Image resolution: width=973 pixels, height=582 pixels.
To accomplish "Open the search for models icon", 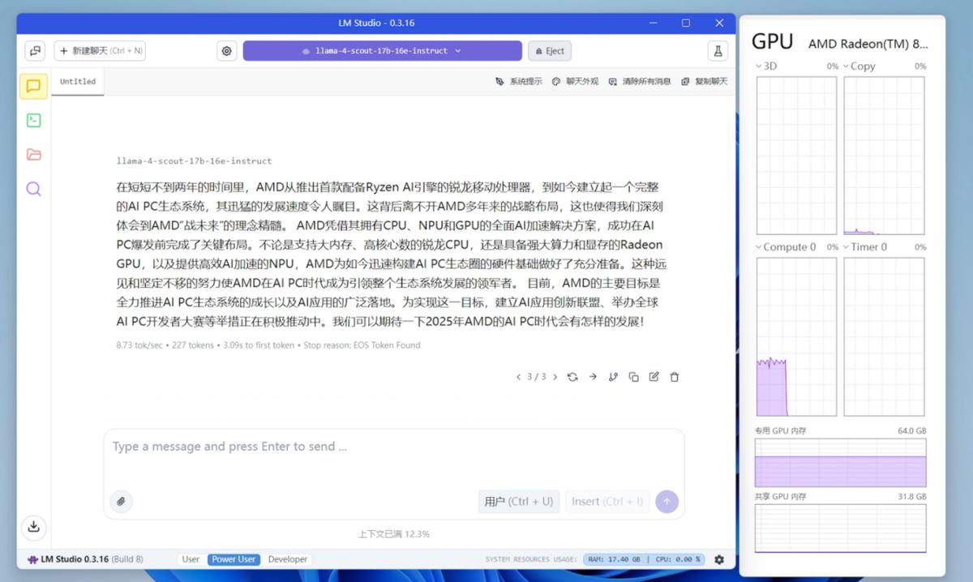I will click(33, 189).
